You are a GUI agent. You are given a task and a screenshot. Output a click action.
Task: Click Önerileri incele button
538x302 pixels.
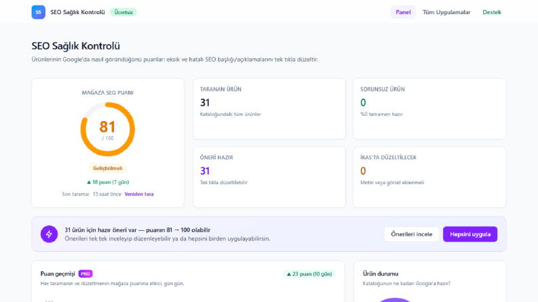point(411,234)
